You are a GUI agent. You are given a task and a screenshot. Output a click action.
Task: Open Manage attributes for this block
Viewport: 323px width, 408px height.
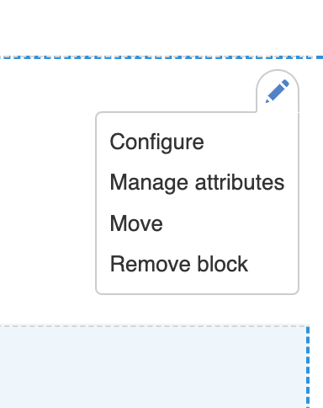tap(197, 183)
